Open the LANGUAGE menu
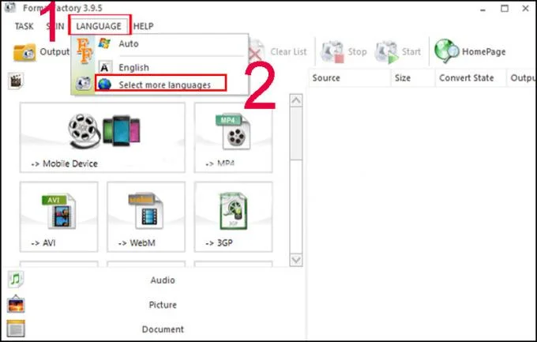This screenshot has height=342, width=537. tap(99, 26)
